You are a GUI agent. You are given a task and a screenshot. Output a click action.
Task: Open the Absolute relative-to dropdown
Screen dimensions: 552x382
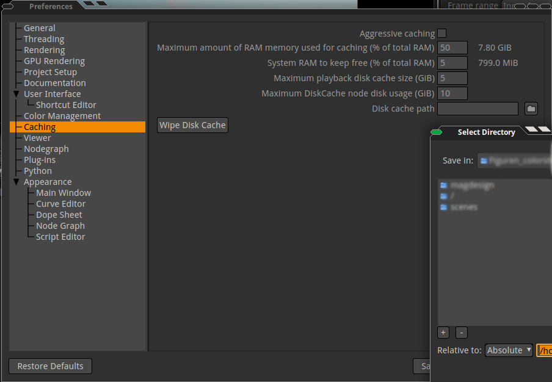508,350
